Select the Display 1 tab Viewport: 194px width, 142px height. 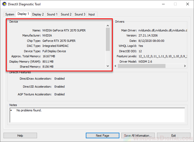point(23,14)
